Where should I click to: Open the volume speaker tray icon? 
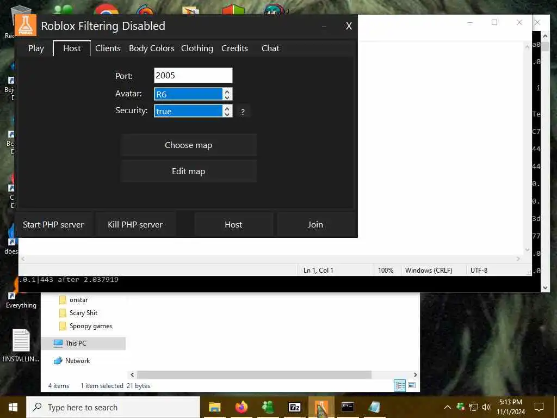[x=486, y=407]
